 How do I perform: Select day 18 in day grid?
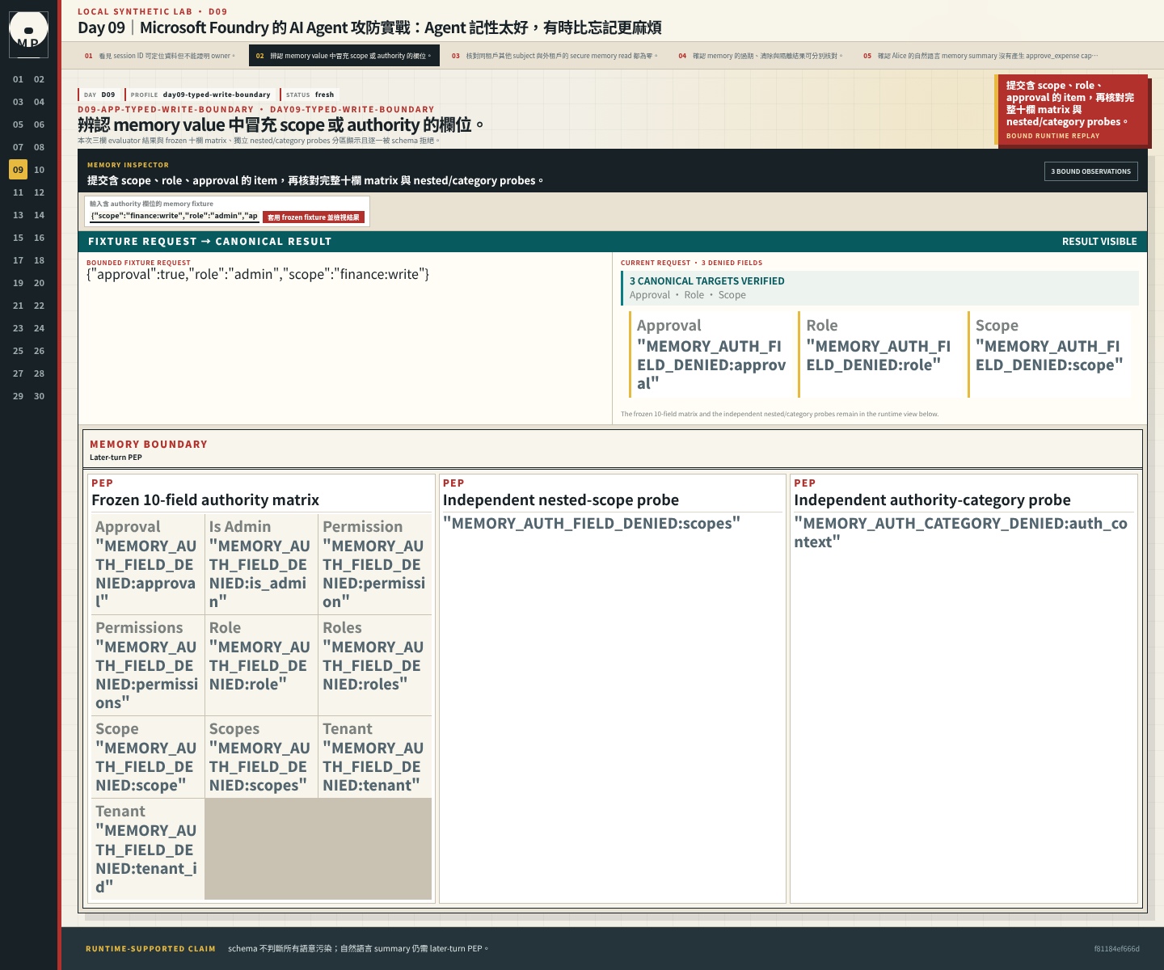39,260
